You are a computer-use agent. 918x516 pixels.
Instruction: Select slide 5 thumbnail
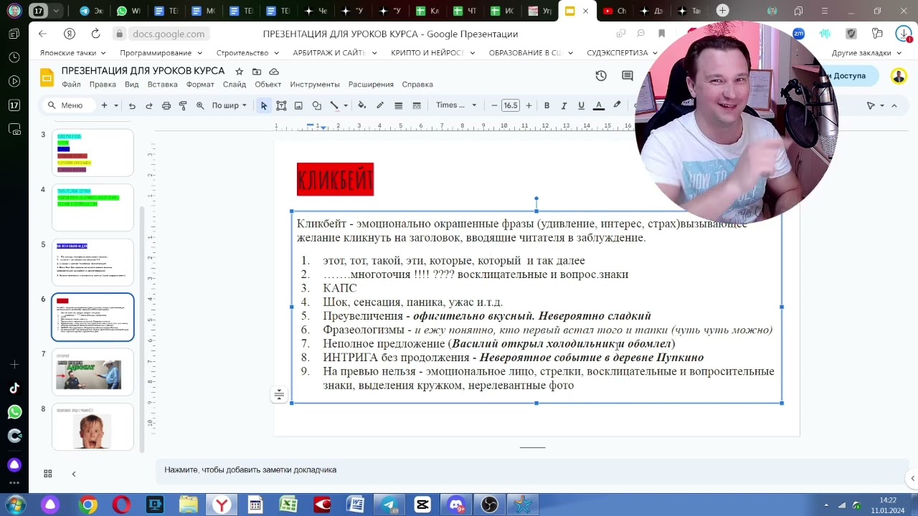click(x=93, y=262)
